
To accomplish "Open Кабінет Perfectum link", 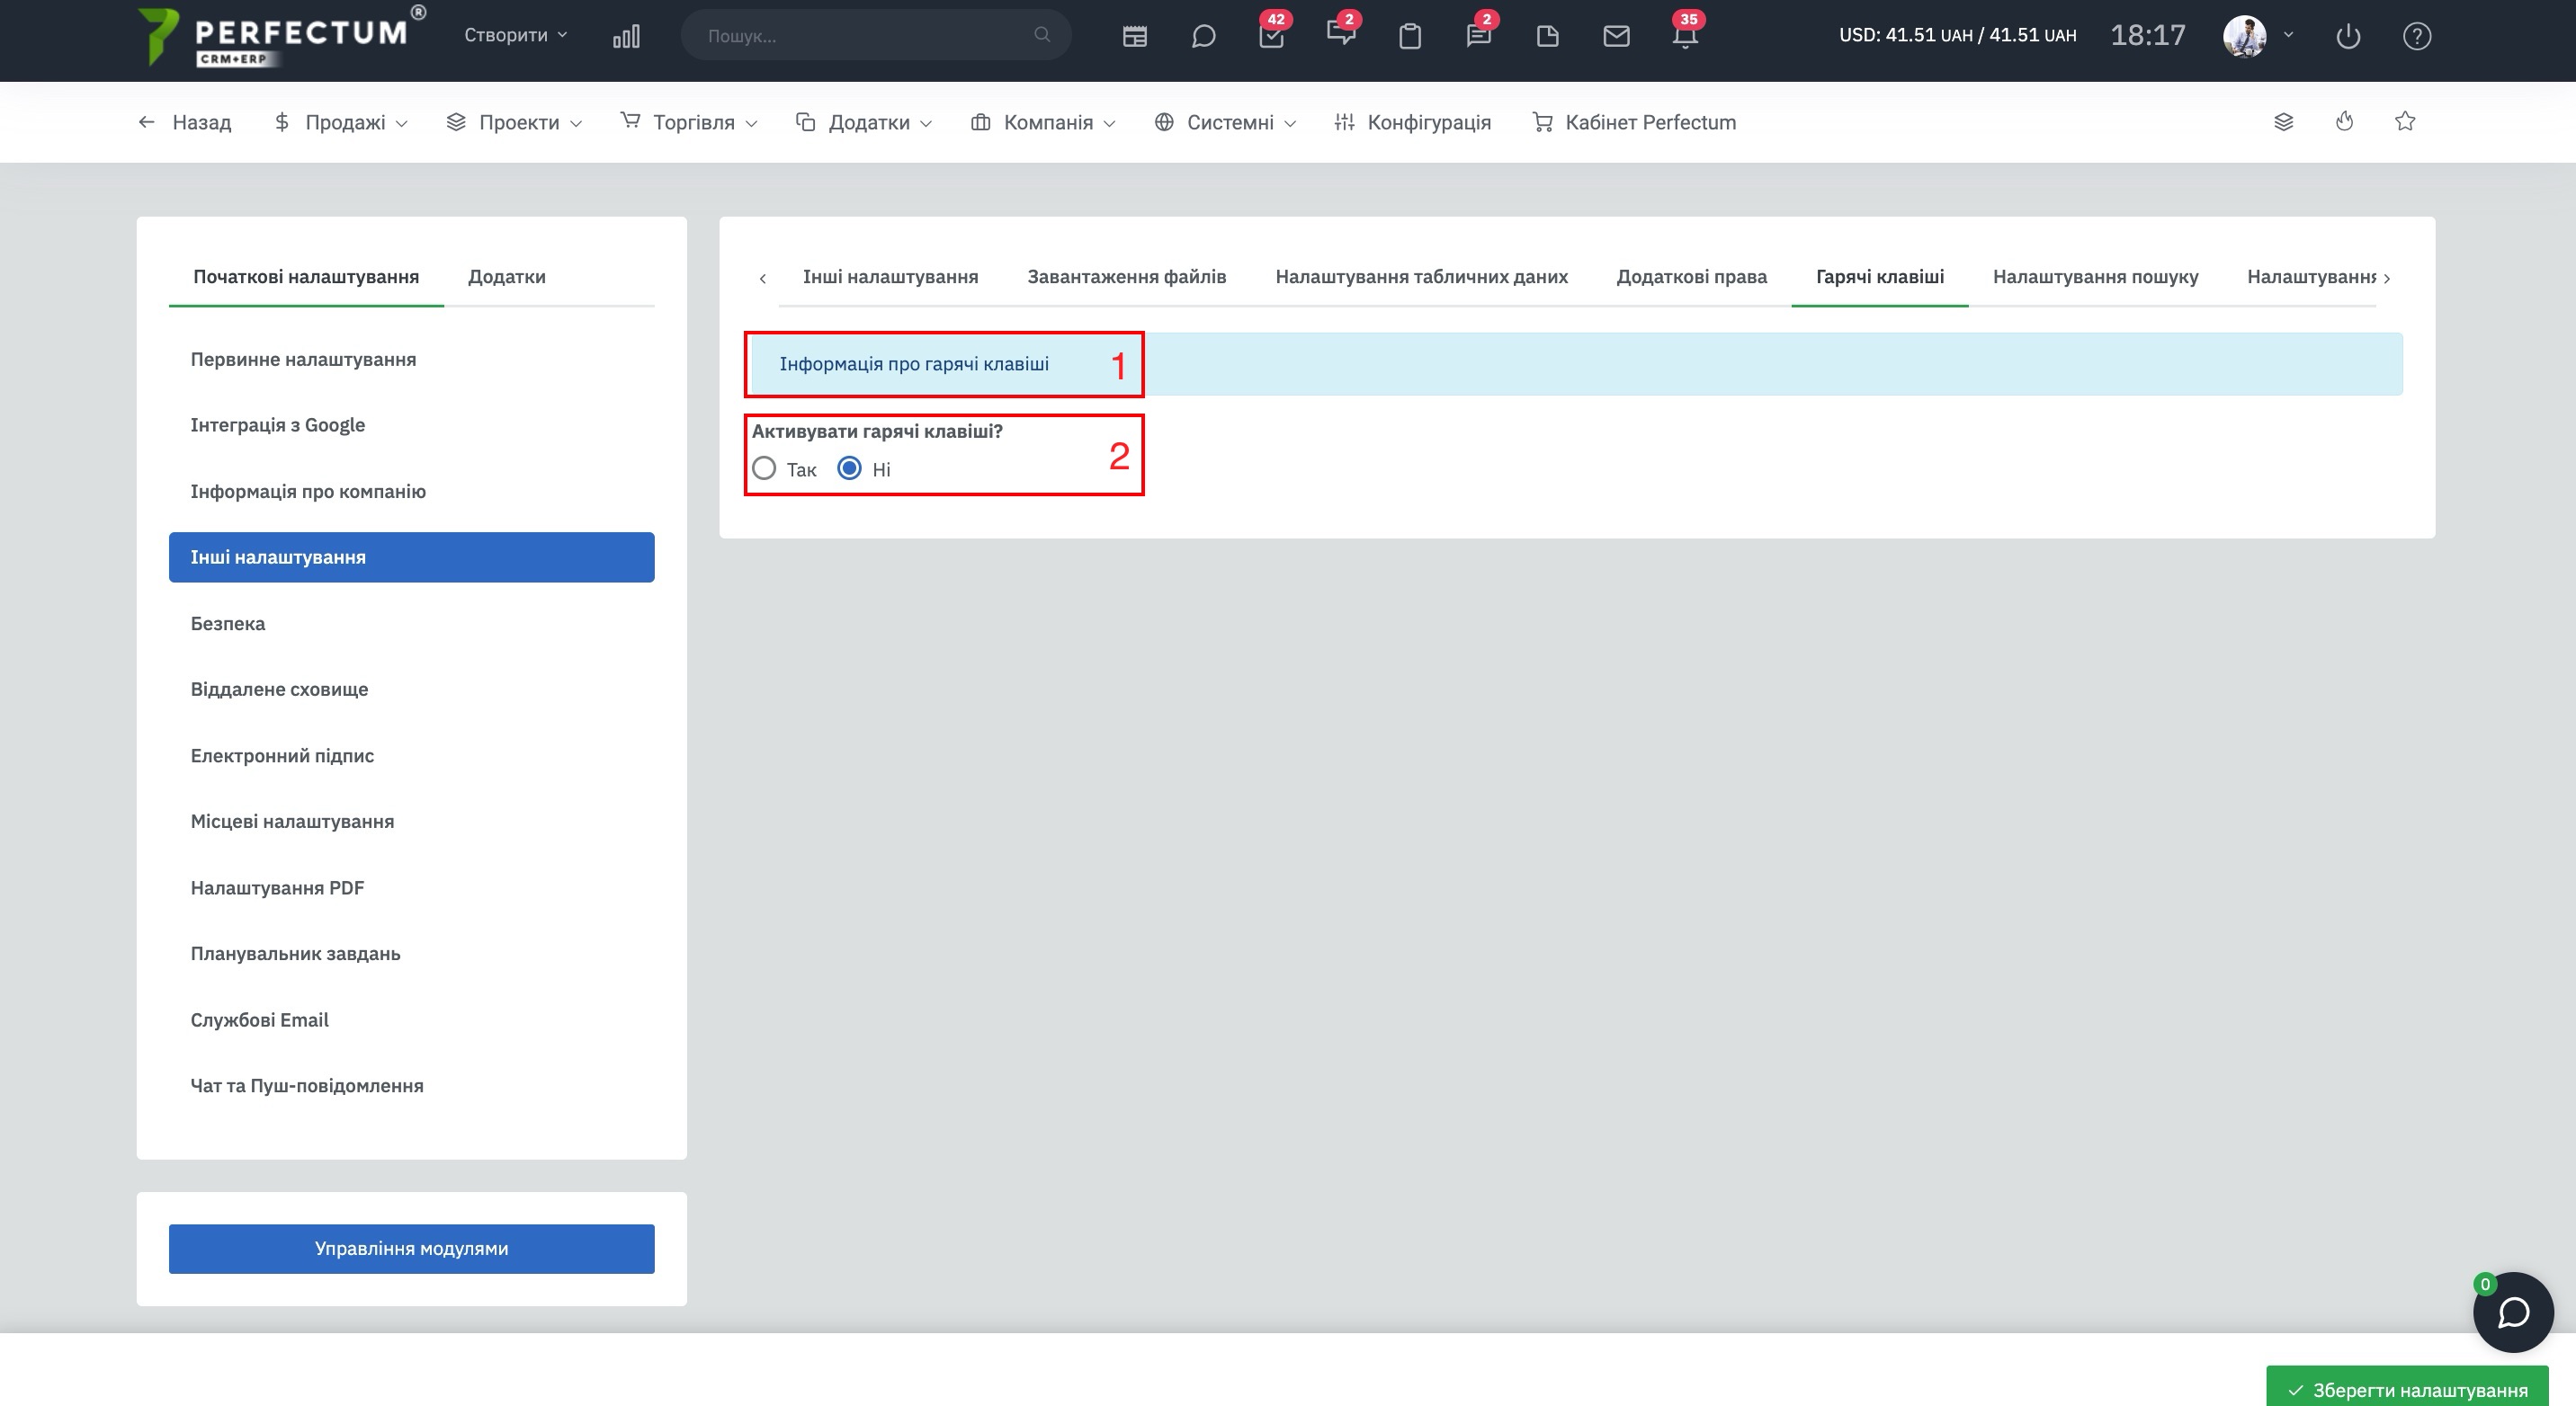I will 1634,122.
